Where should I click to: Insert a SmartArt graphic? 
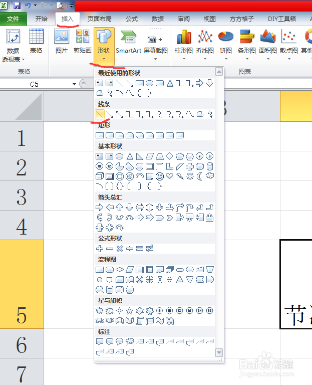[128, 41]
